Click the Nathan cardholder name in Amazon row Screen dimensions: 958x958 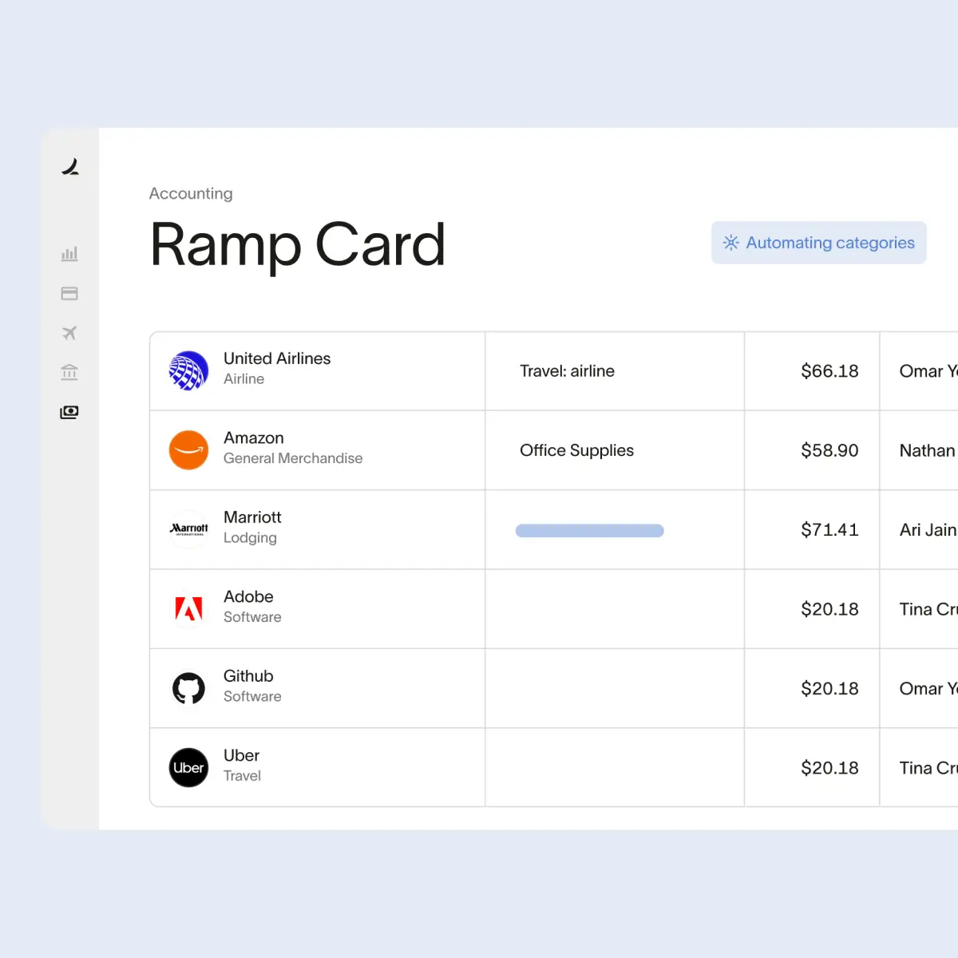928,450
